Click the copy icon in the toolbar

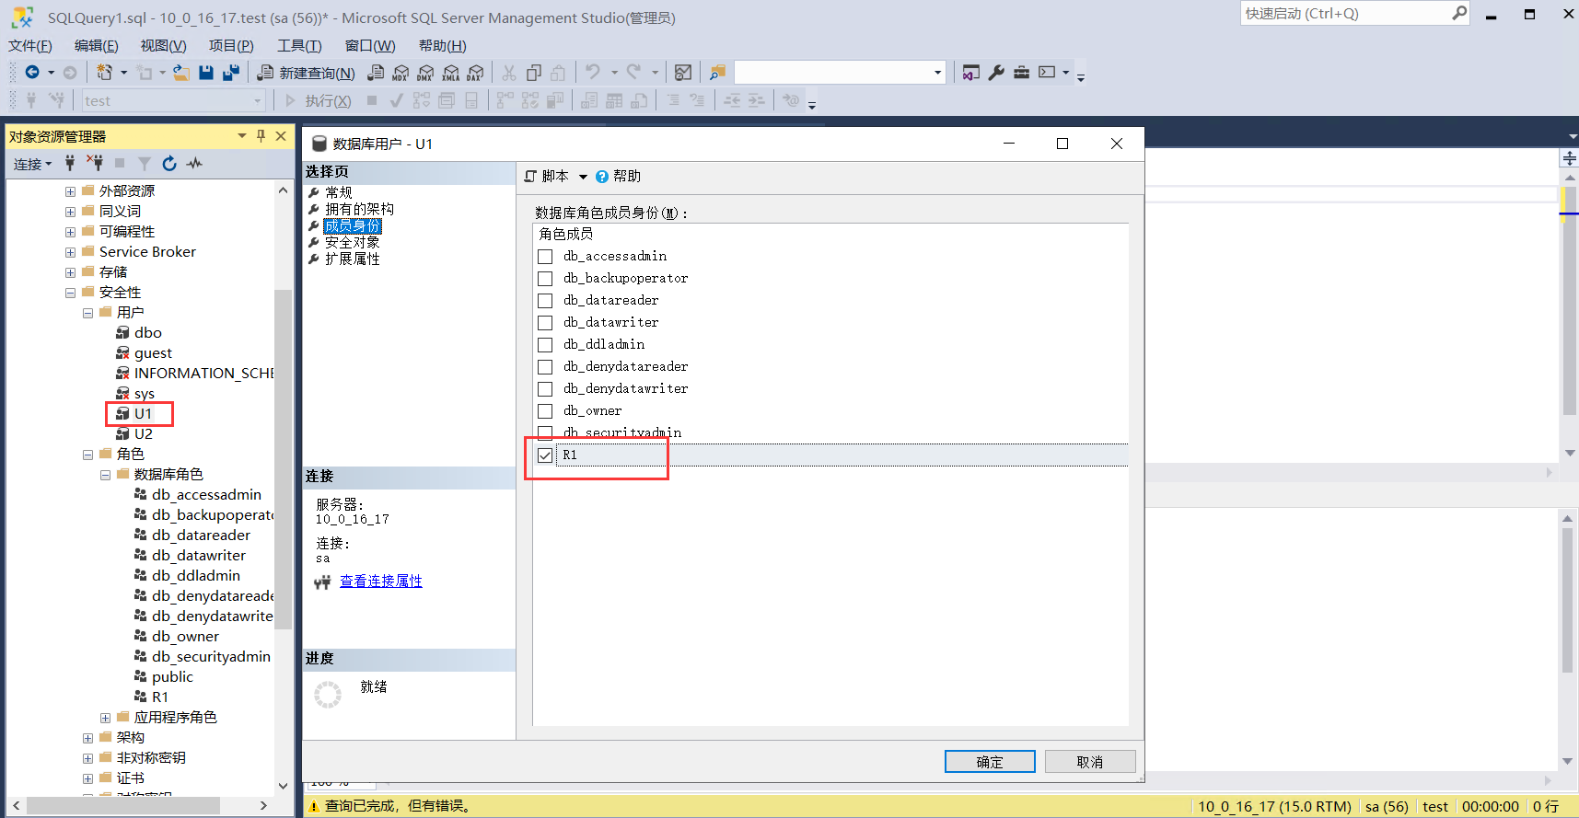(x=534, y=73)
